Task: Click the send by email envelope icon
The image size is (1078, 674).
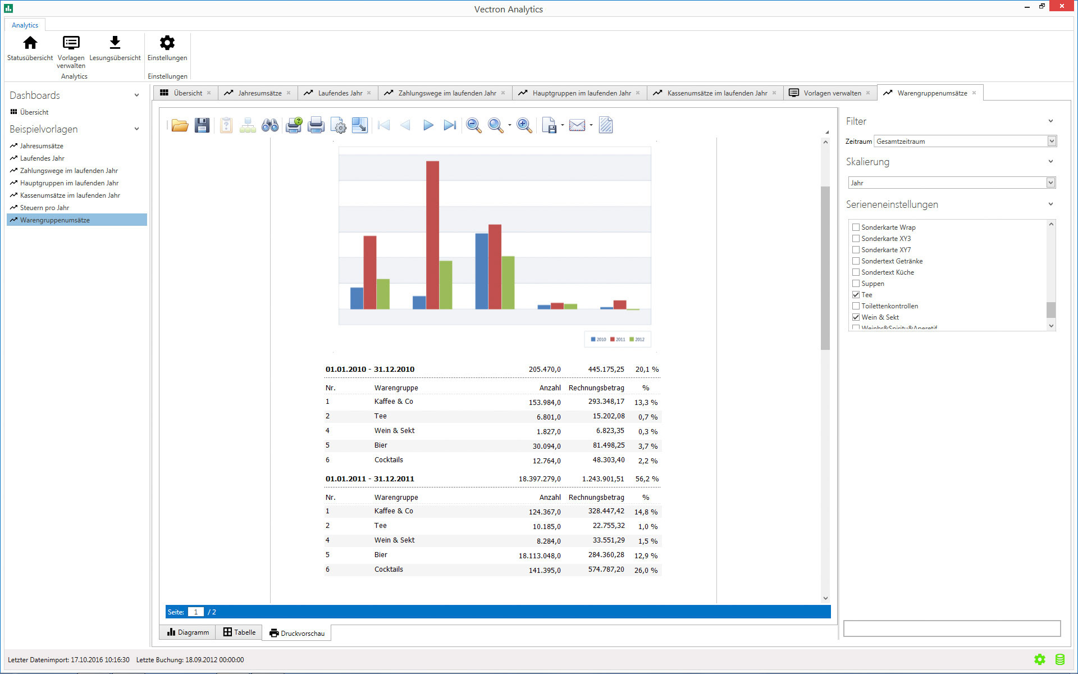Action: (x=577, y=125)
